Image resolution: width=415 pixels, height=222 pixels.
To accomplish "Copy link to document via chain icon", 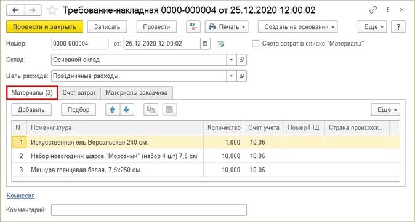I will click(x=373, y=10).
